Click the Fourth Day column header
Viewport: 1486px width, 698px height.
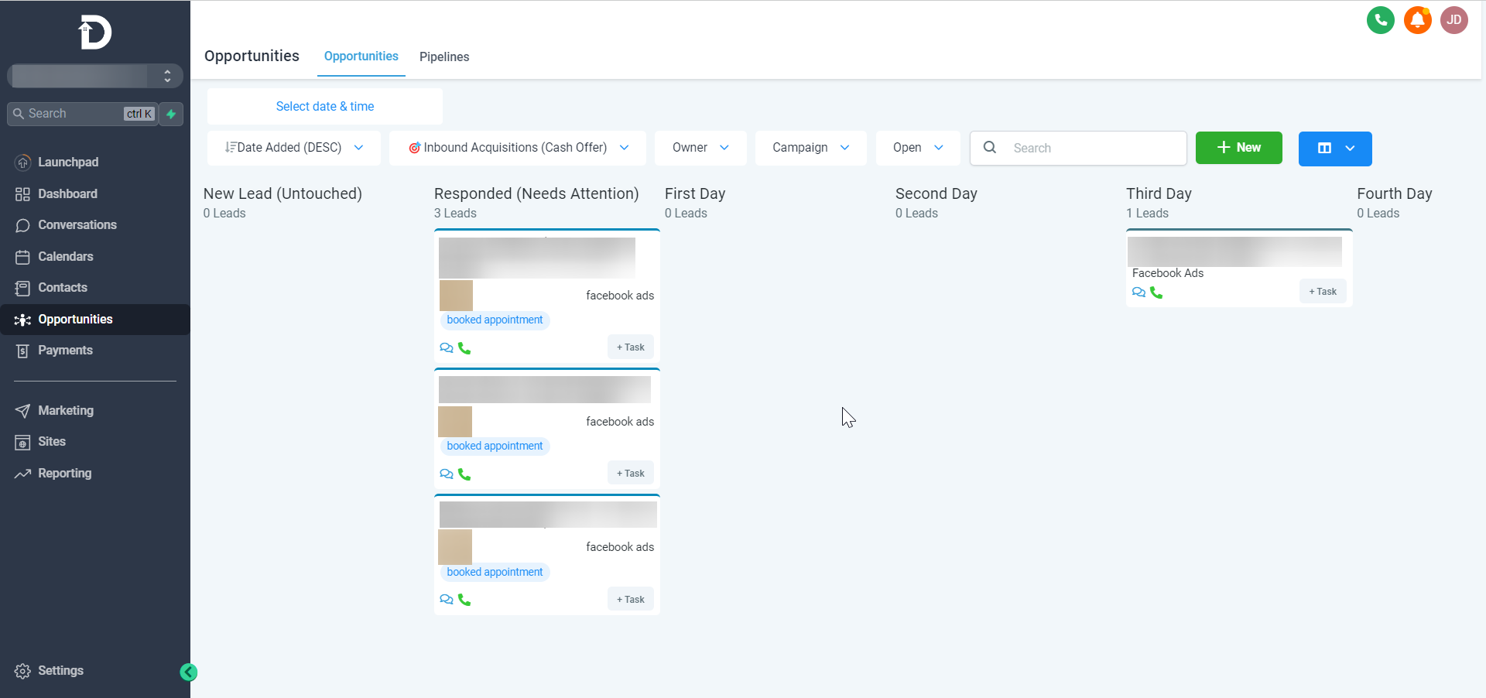tap(1395, 193)
